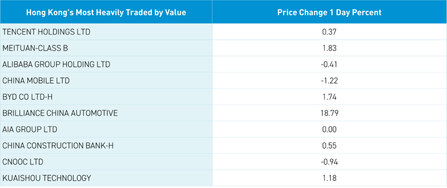
Task: Click Meituan's 1.83 percent value
Action: (329, 48)
